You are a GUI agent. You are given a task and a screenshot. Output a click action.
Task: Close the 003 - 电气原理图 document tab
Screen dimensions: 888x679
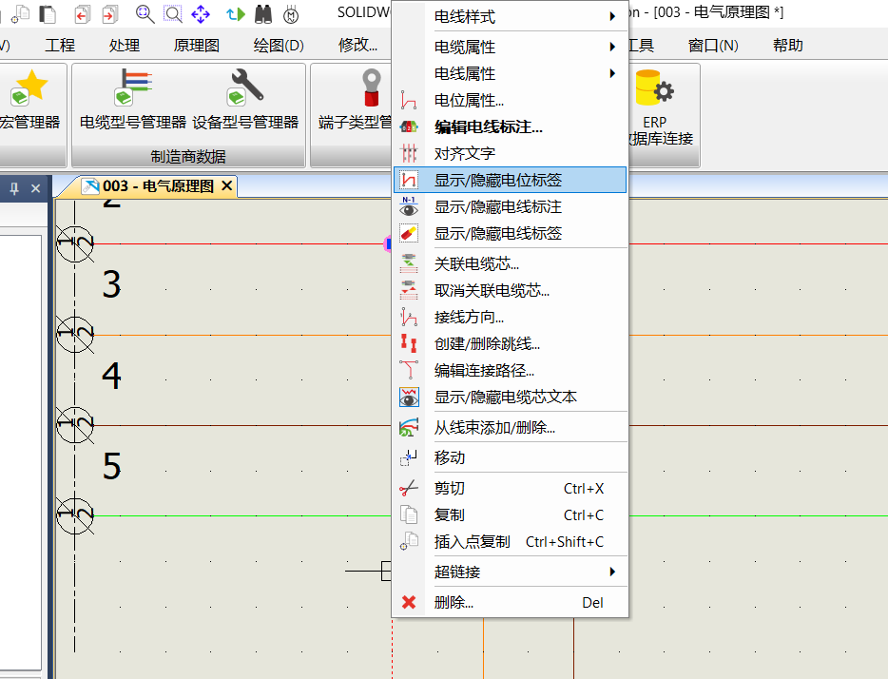coord(226,185)
